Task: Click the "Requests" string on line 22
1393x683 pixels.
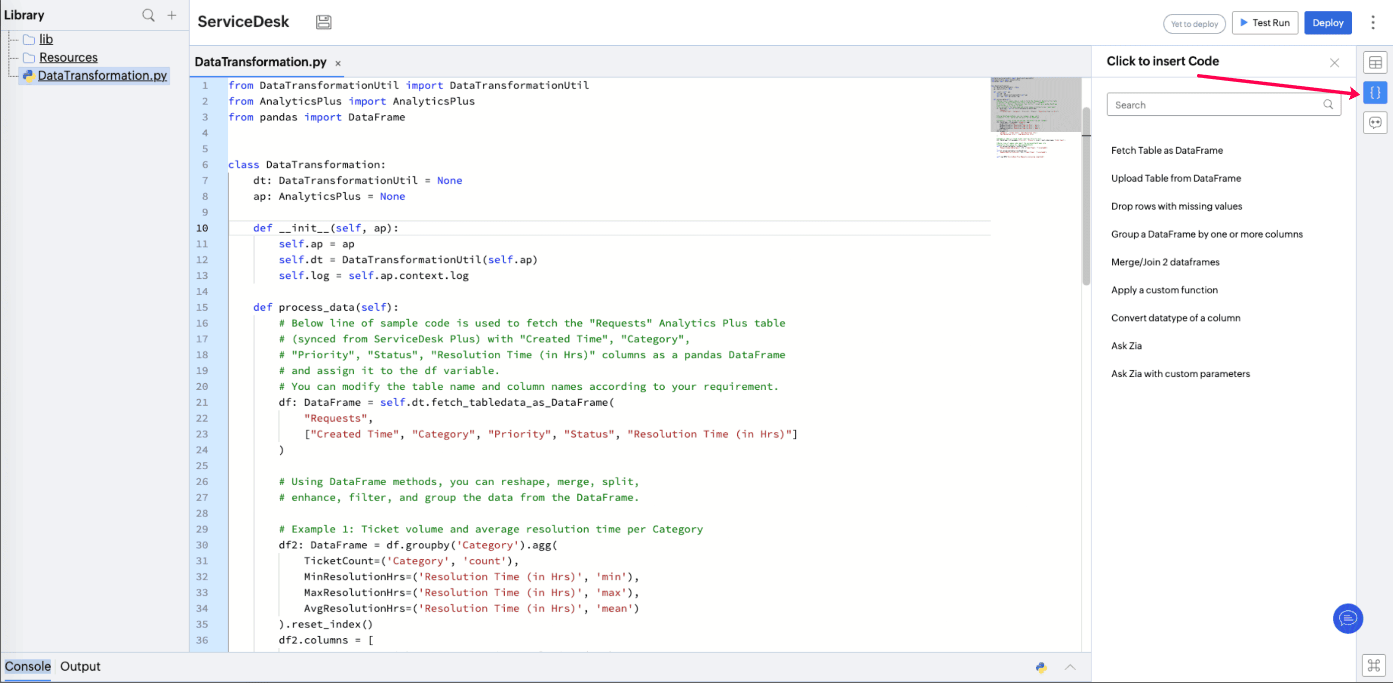Action: coord(335,419)
